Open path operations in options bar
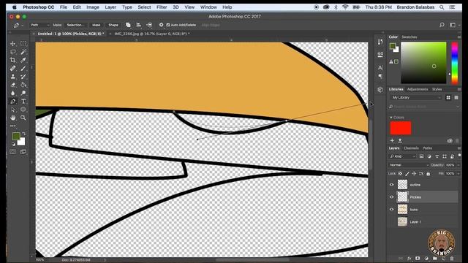Viewport: 468px width, 263px height. [x=128, y=25]
